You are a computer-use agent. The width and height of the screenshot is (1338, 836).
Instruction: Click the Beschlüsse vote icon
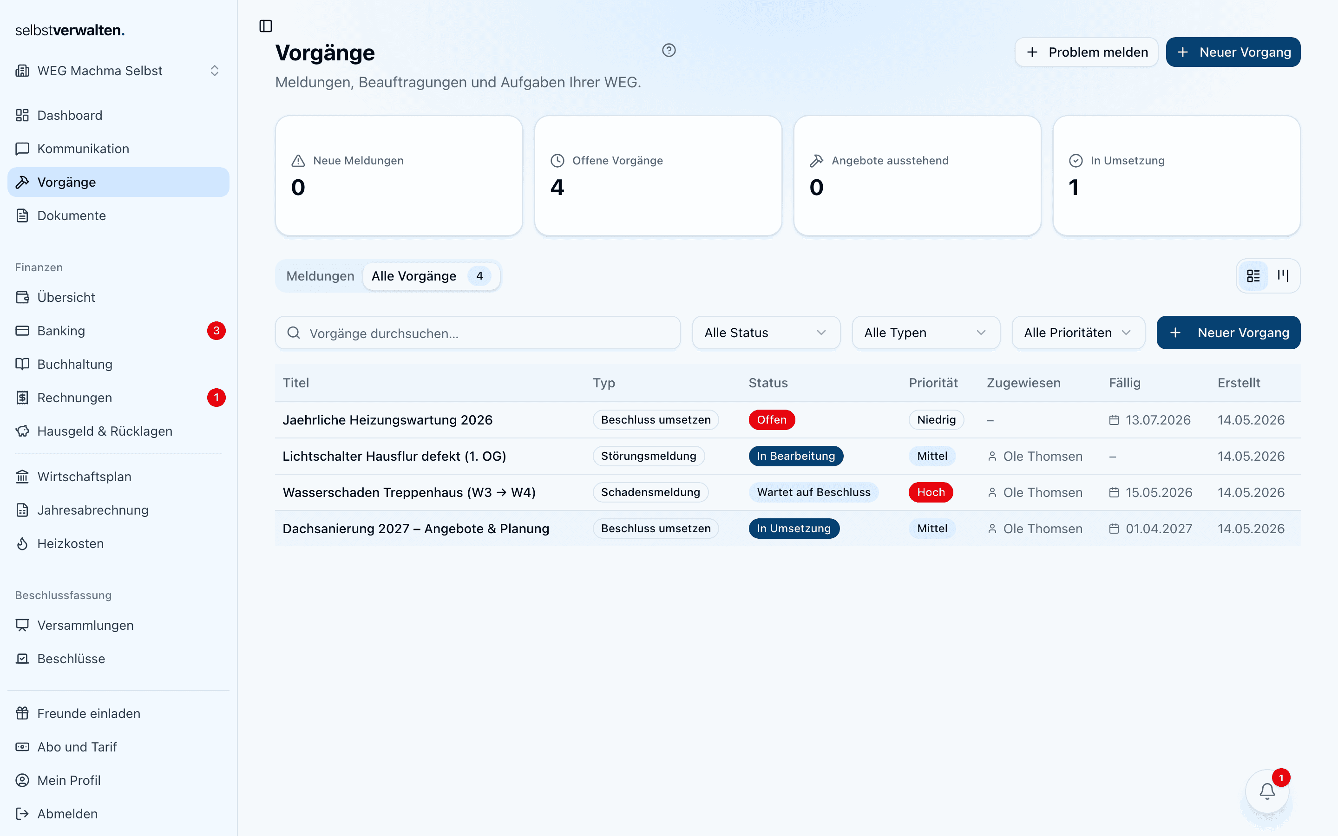(22, 659)
